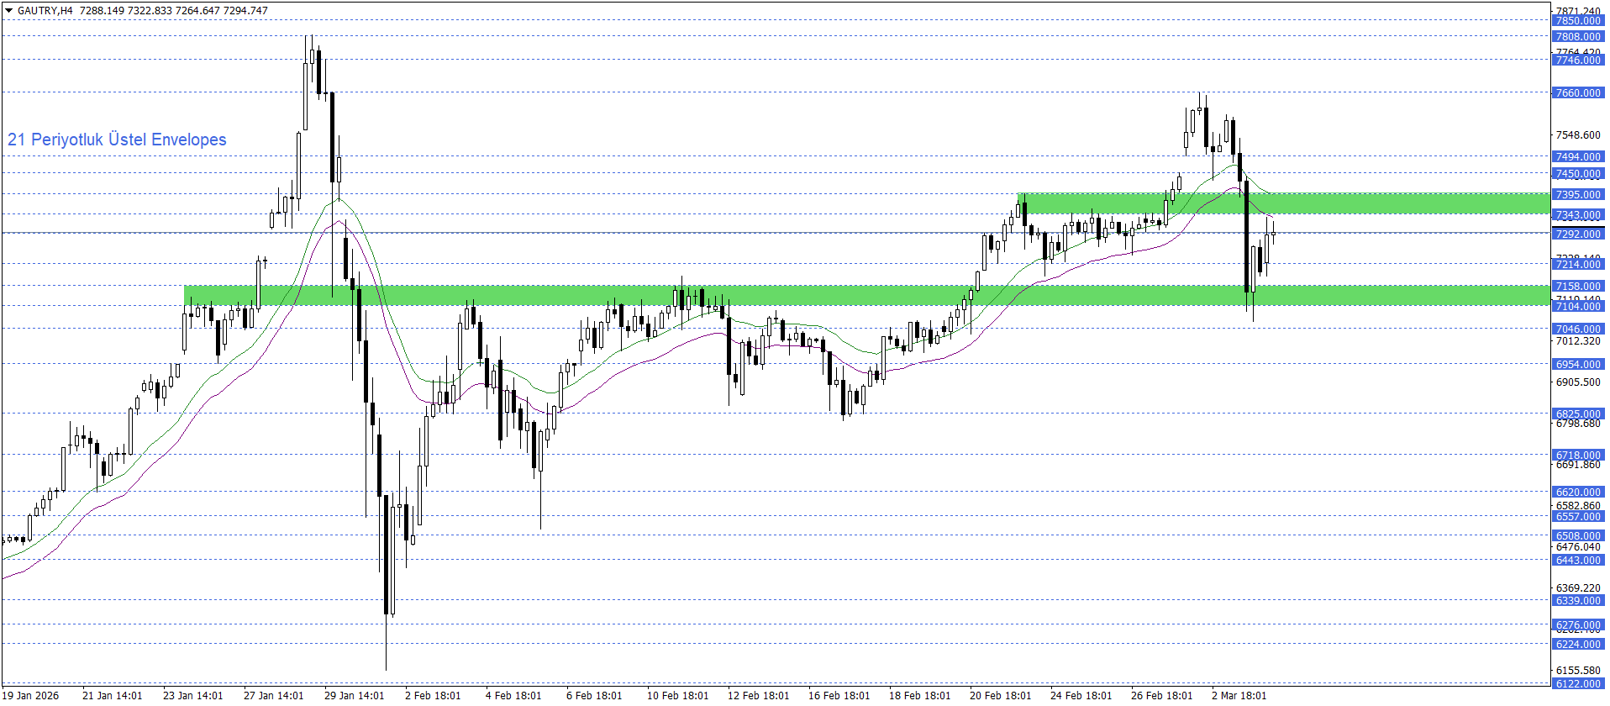Click the 7548.600 price scale value
1610x706 pixels.
(x=1578, y=135)
